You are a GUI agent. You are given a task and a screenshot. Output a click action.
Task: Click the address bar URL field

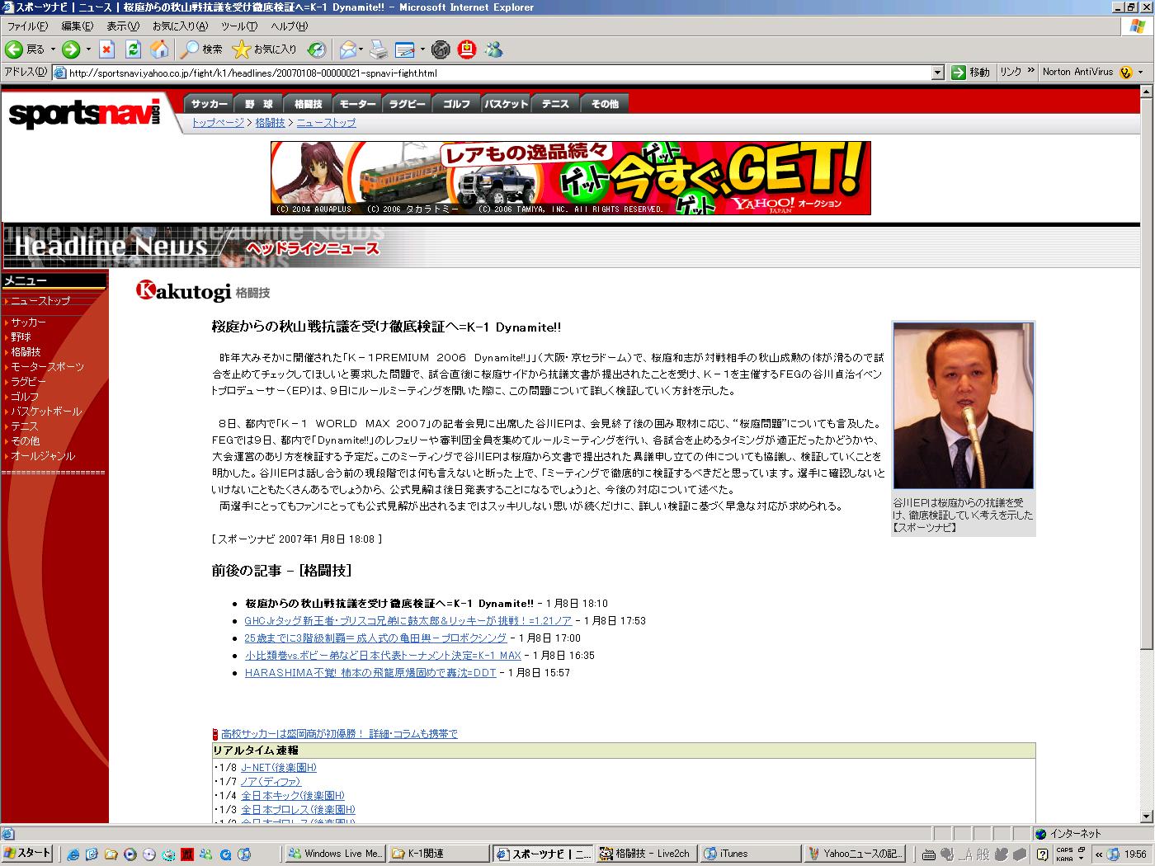tap(499, 73)
